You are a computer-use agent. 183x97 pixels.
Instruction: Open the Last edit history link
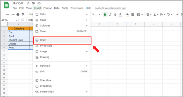tap(110, 8)
